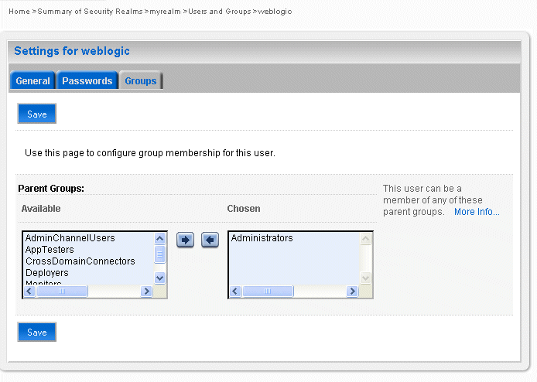Image resolution: width=537 pixels, height=382 pixels.
Task: Select CrossDomainConnectors in Available list
Action: click(80, 261)
